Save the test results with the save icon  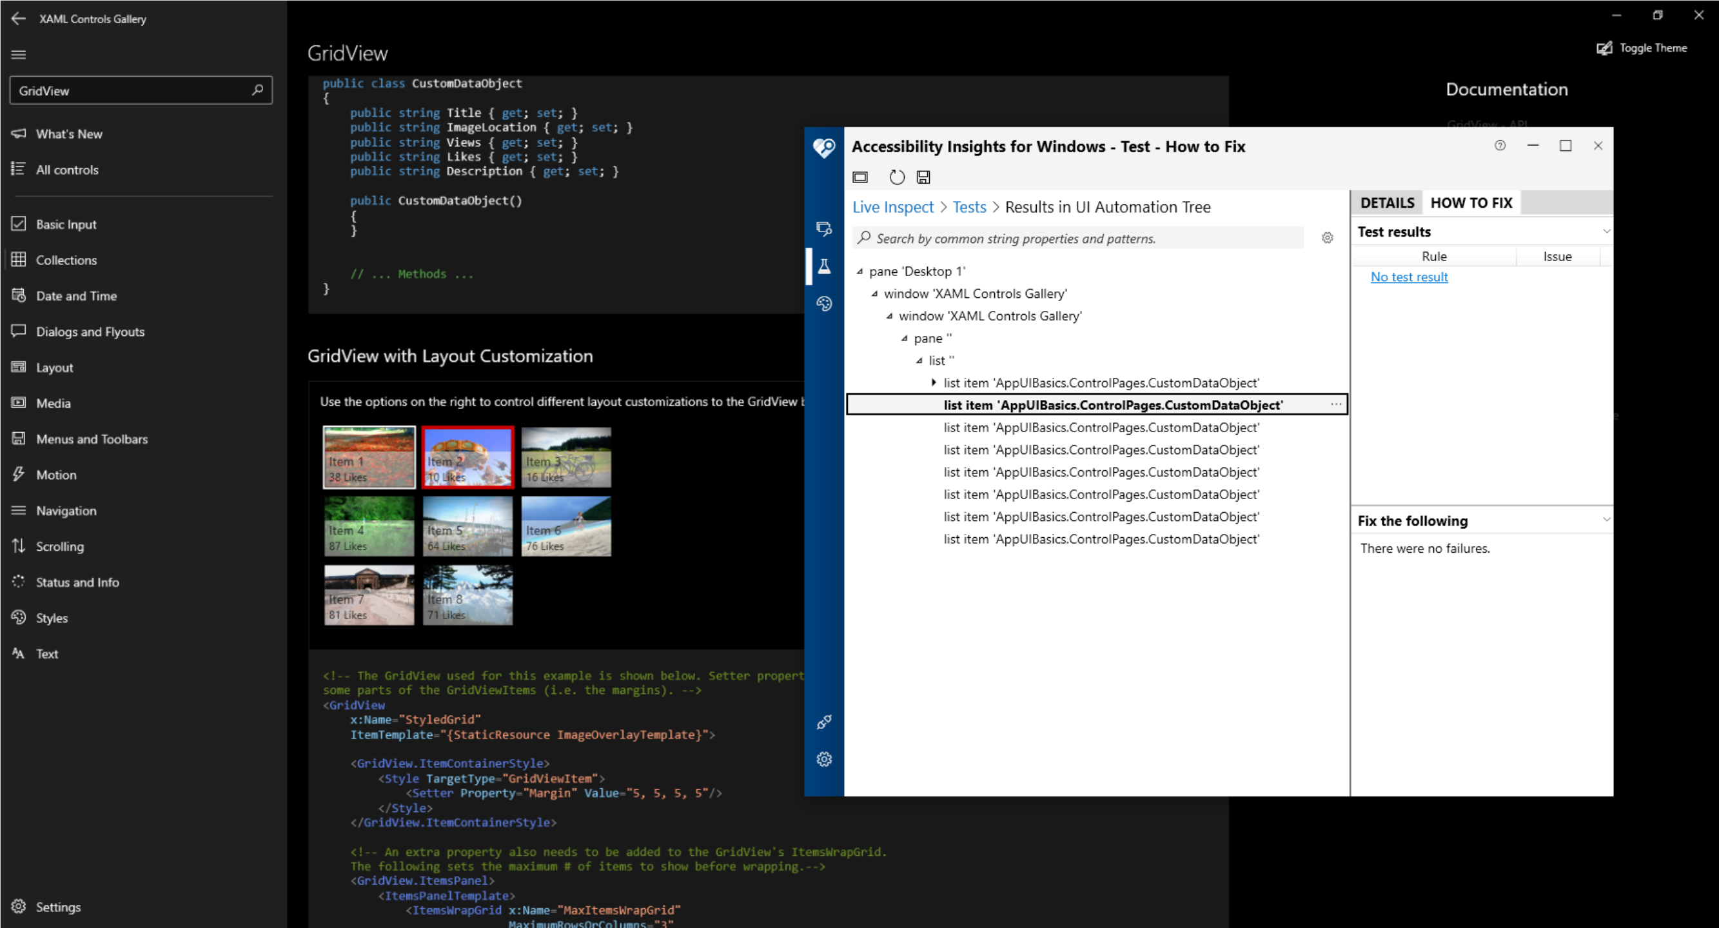click(923, 177)
